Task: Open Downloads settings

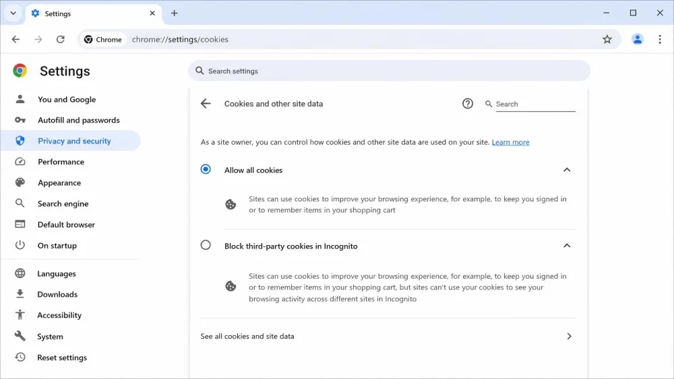Action: coord(57,294)
